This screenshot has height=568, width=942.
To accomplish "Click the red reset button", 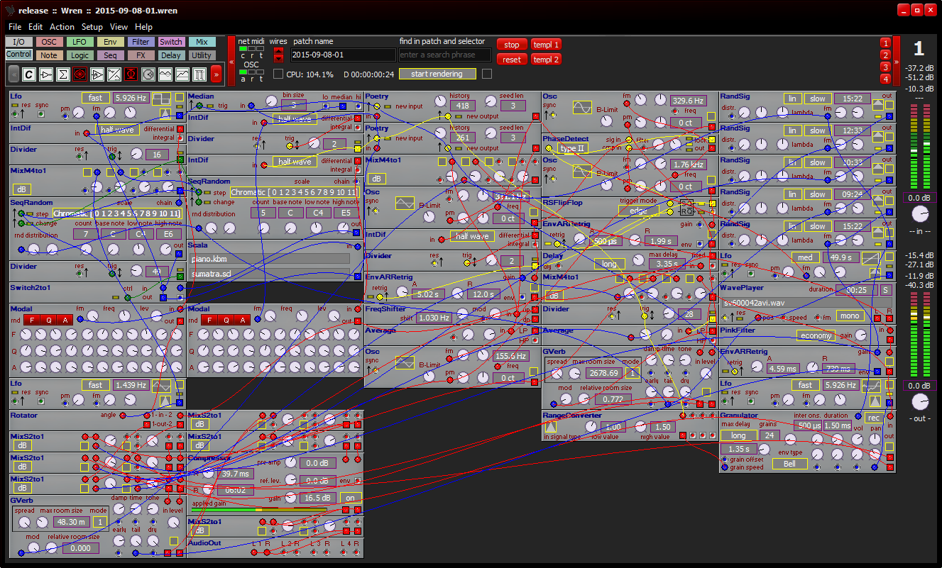I will 512,60.
